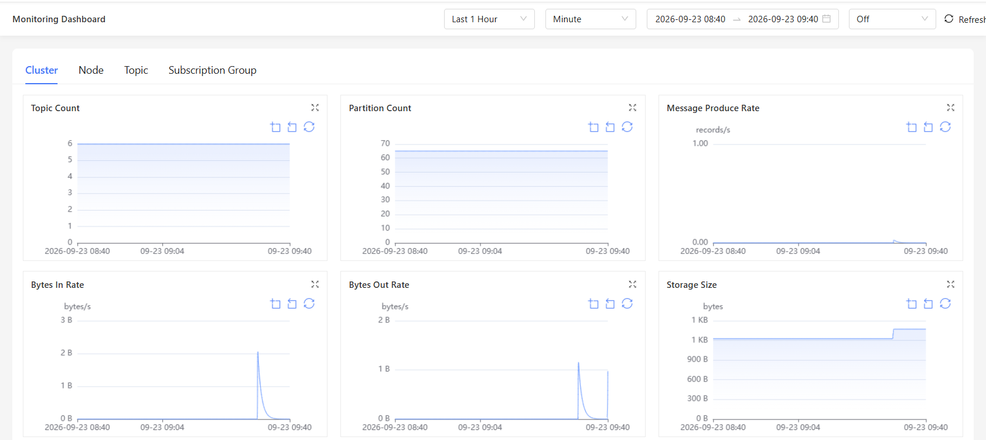This screenshot has height=440, width=986.
Task: Expand the Partition Count chart to fullscreen
Action: pos(633,108)
